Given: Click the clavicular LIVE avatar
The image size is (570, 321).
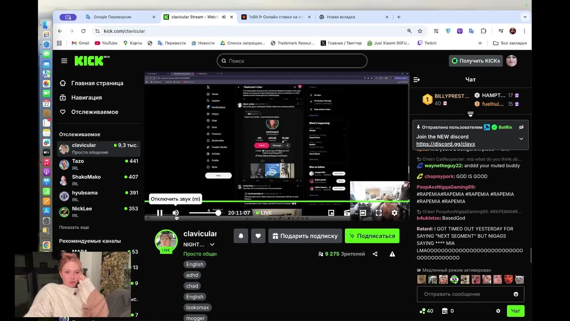Looking at the screenshot, I should click(166, 241).
